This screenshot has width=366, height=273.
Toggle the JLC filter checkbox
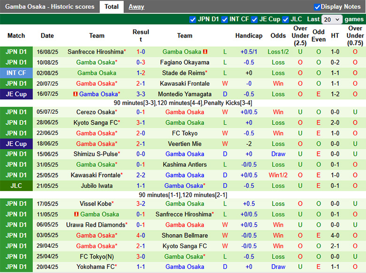285,20
